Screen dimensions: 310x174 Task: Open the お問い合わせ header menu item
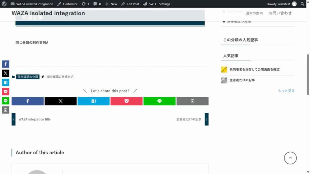point(280,13)
